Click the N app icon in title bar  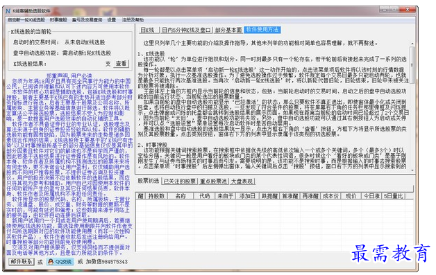(8, 11)
